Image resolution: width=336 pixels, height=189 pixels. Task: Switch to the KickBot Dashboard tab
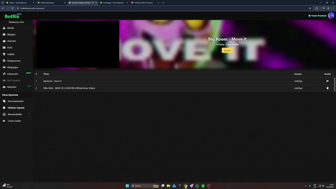[51, 3]
